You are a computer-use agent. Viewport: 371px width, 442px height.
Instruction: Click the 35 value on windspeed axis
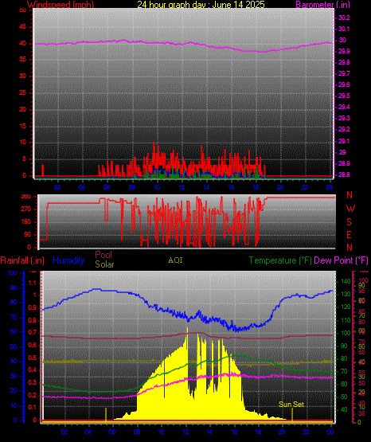[22, 60]
